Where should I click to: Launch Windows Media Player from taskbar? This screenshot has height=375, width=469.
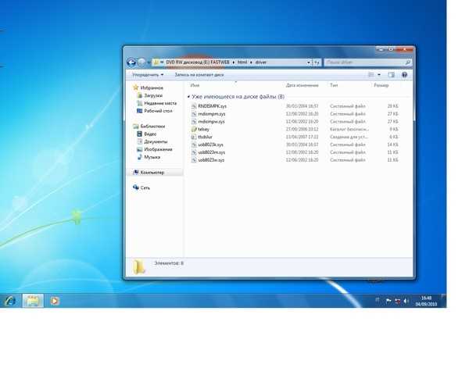tap(54, 301)
